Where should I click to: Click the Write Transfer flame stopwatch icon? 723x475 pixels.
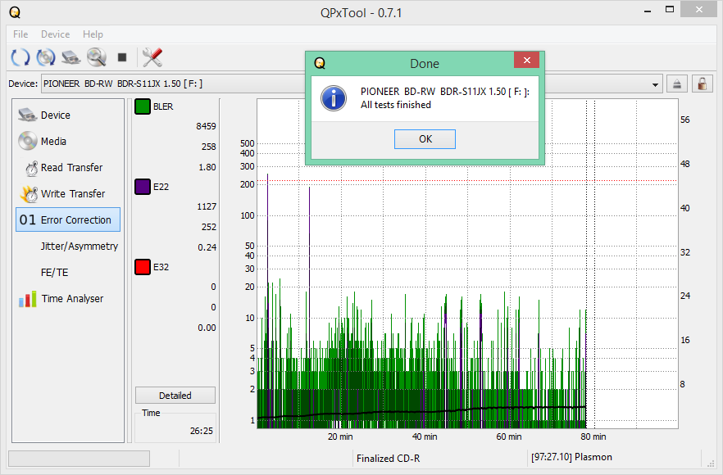(x=29, y=194)
